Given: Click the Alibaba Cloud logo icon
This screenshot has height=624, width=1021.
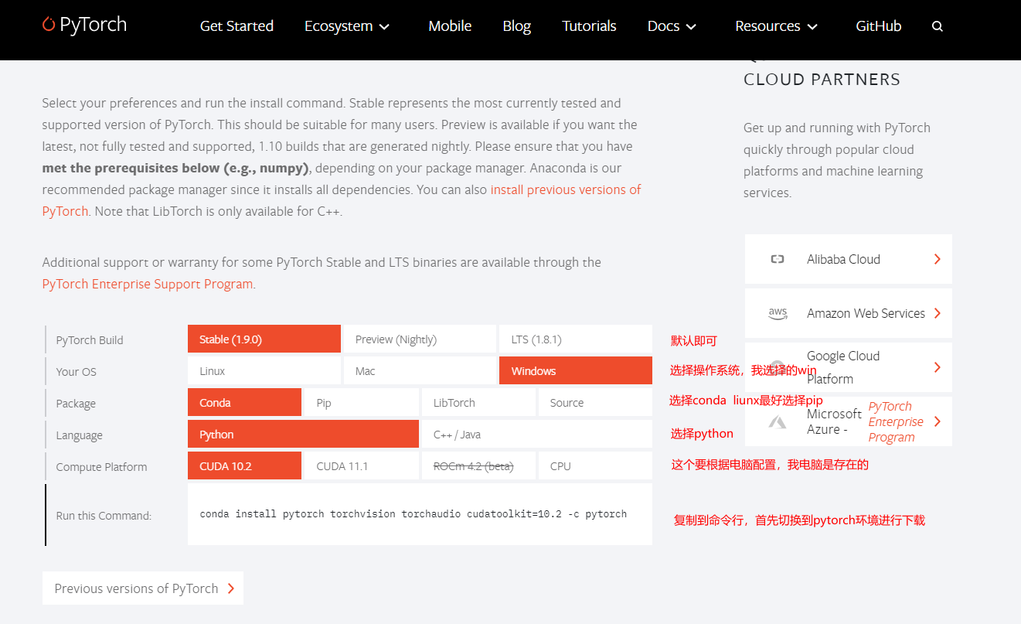Looking at the screenshot, I should tap(778, 259).
